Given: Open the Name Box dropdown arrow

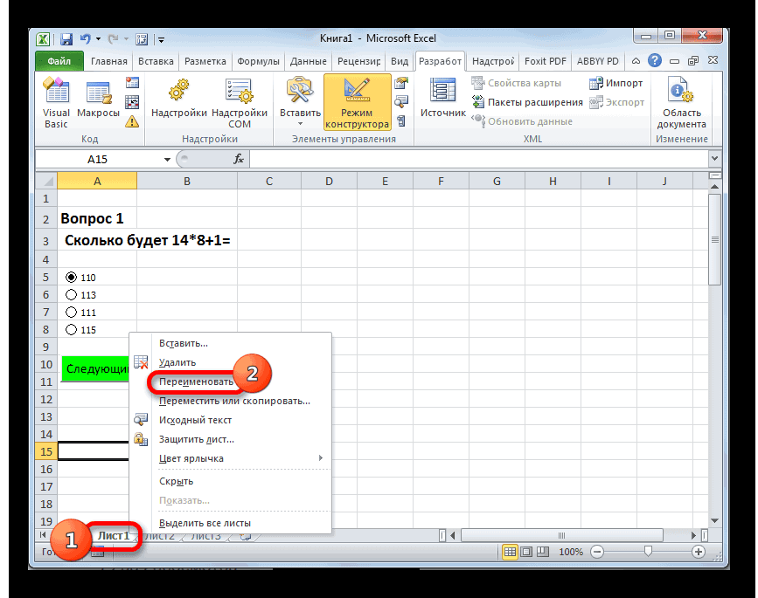Looking at the screenshot, I should coord(167,159).
